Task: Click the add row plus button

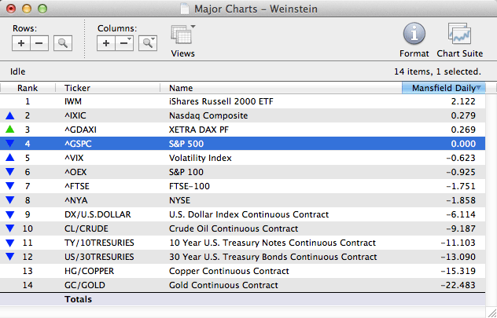Action: (21, 43)
